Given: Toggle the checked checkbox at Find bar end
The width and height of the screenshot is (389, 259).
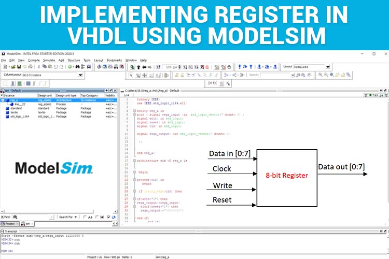Looking at the screenshot, I should (x=108, y=217).
